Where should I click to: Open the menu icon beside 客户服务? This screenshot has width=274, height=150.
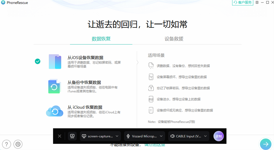point(257,3)
